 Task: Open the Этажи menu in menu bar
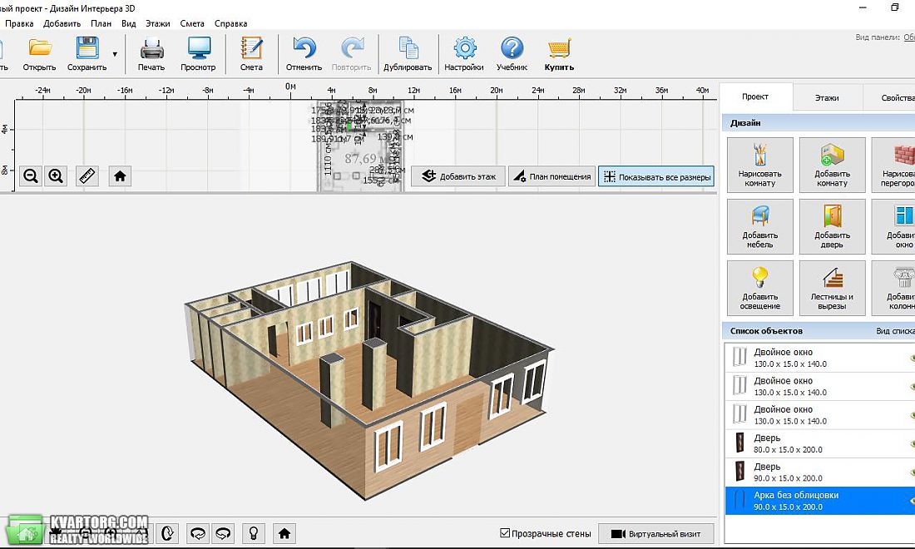(157, 23)
